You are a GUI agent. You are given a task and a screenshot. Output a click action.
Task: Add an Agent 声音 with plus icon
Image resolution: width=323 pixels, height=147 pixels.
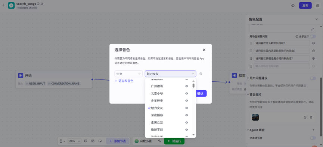pos(314,130)
